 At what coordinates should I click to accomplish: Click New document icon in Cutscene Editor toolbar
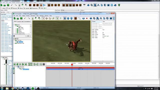pos(14,18)
